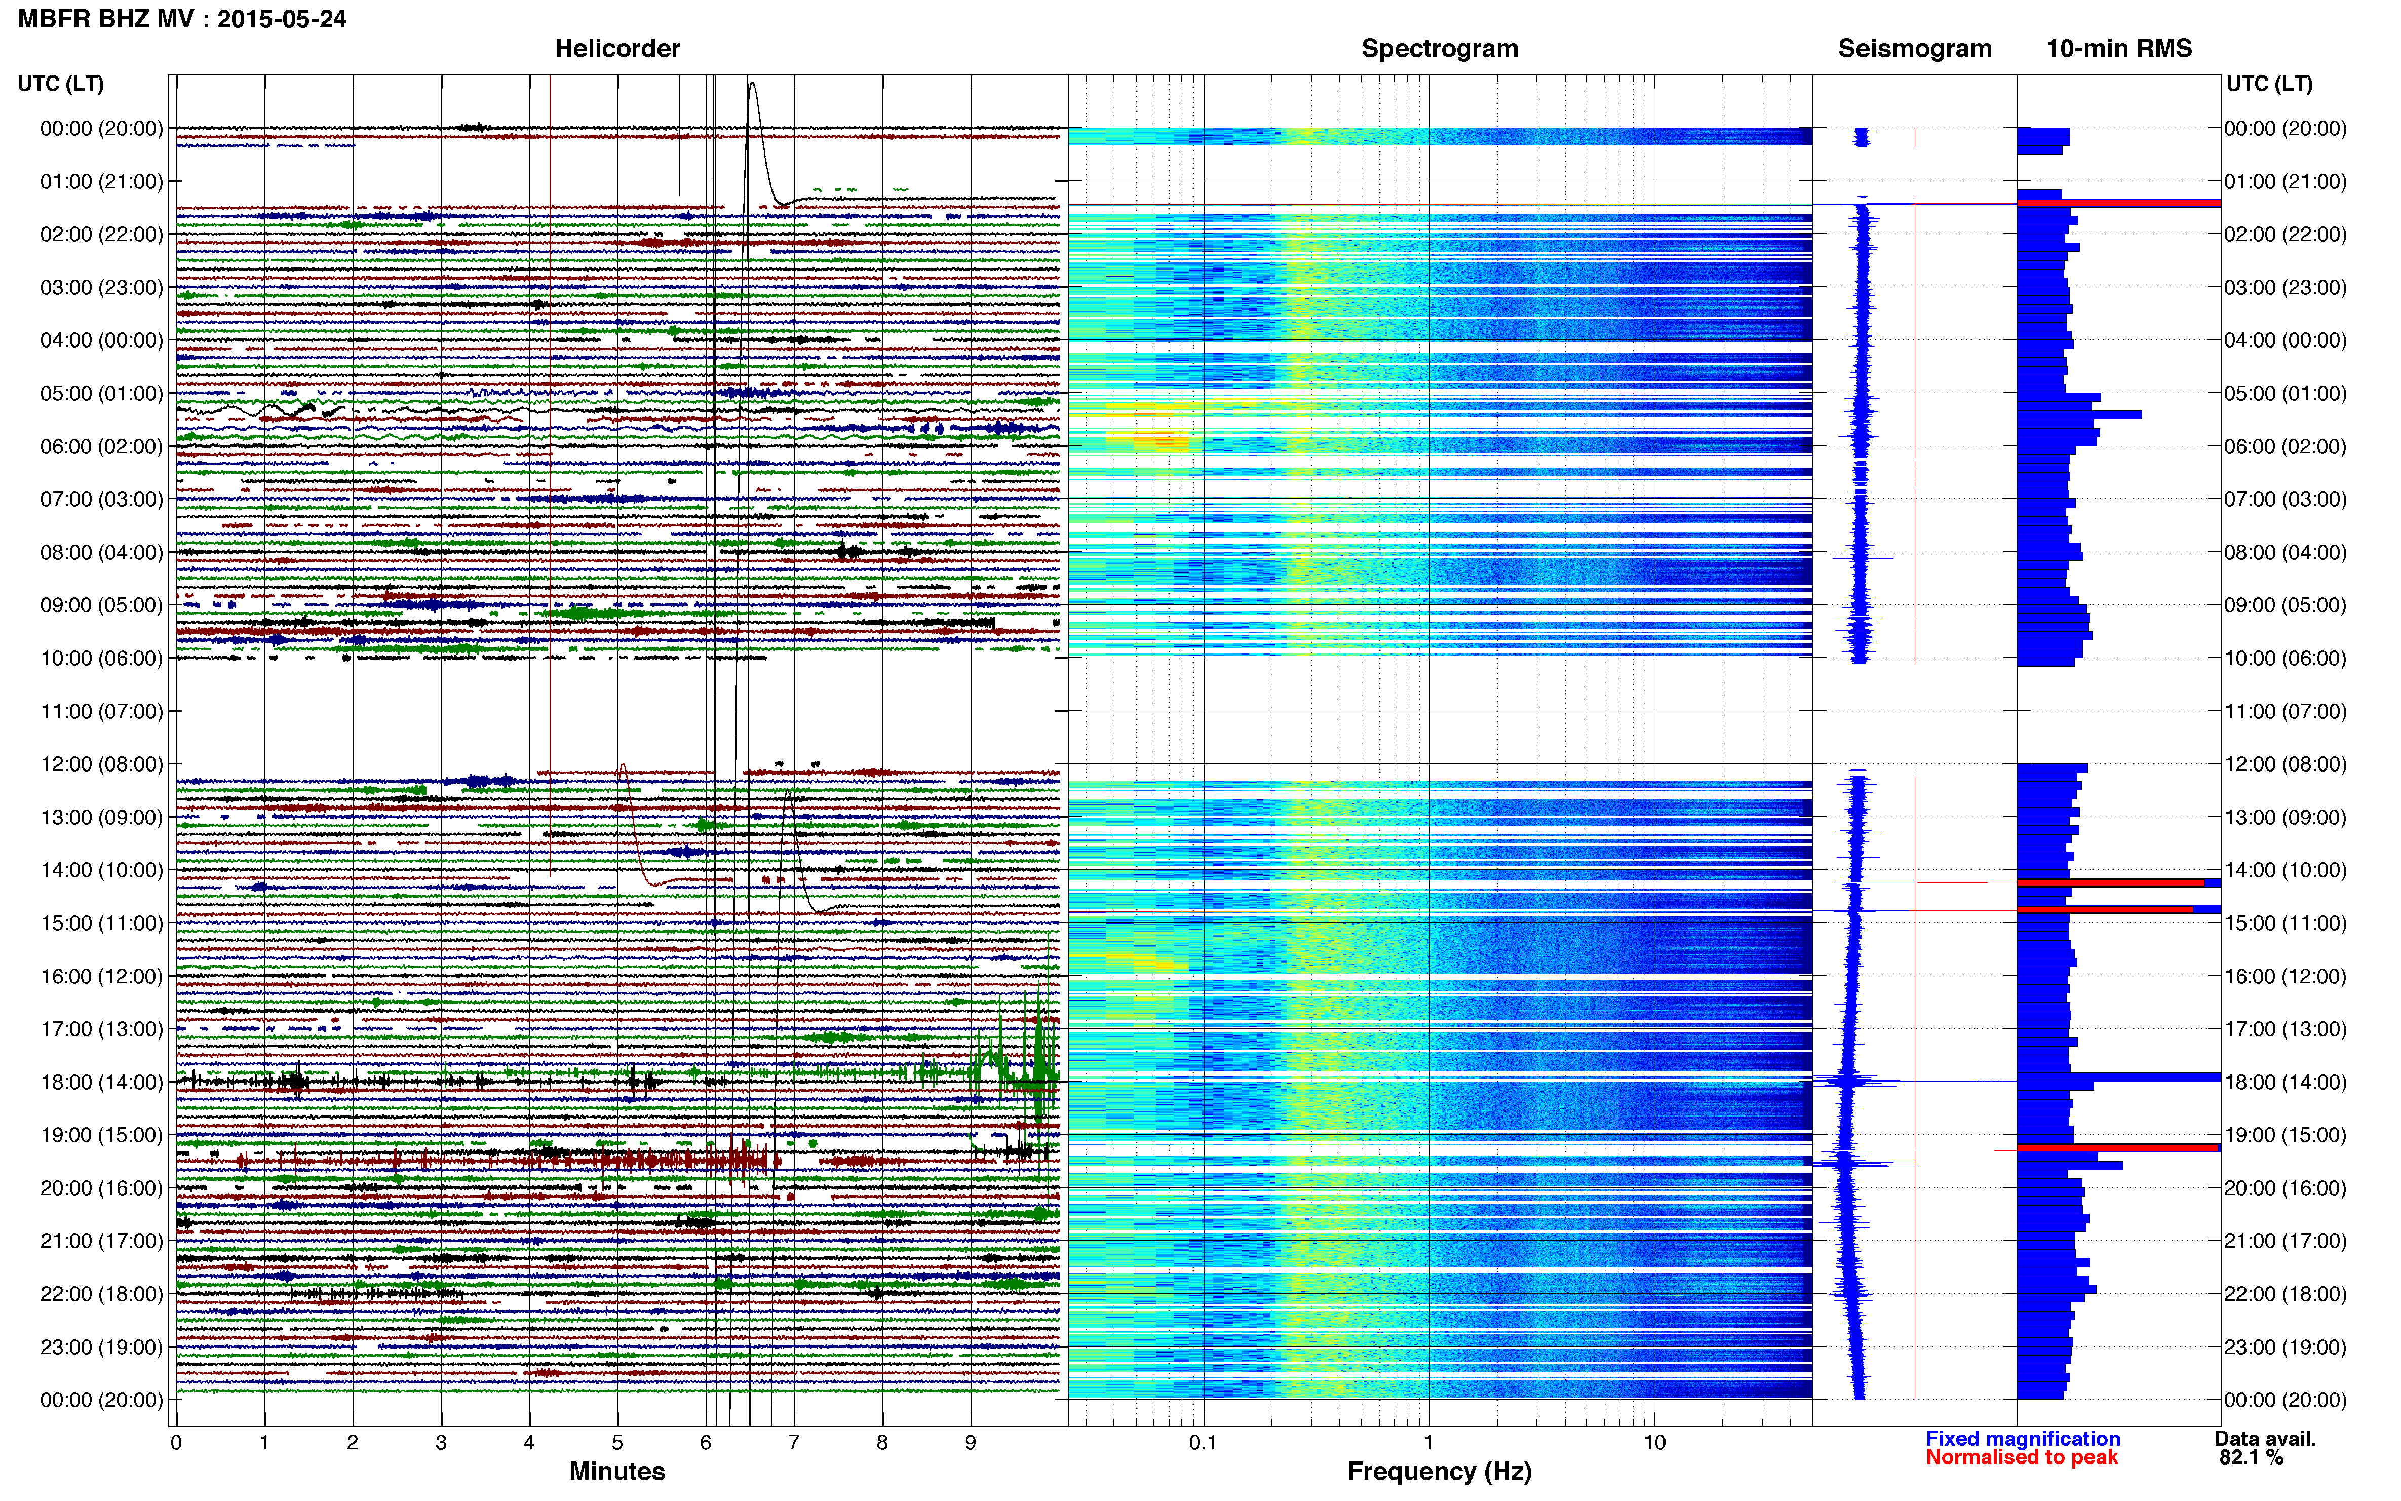Click the left 'UTC (LT)' axis label

(x=61, y=84)
